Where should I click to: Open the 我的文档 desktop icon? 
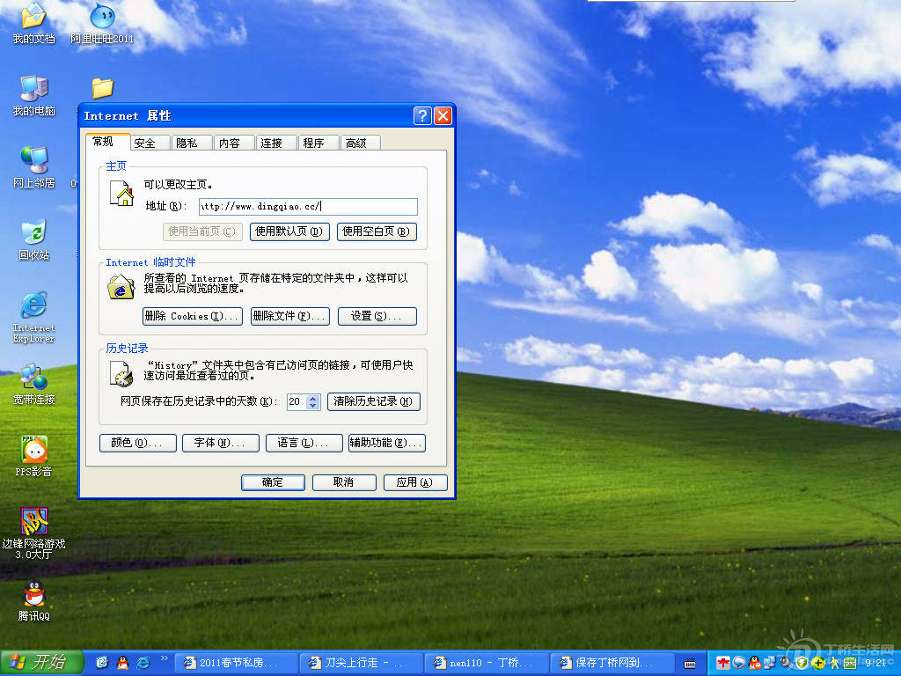point(33,17)
